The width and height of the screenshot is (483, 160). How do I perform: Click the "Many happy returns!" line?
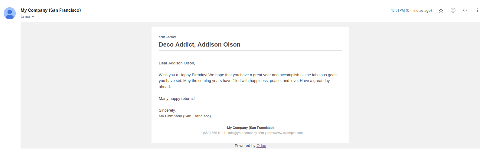point(177,99)
